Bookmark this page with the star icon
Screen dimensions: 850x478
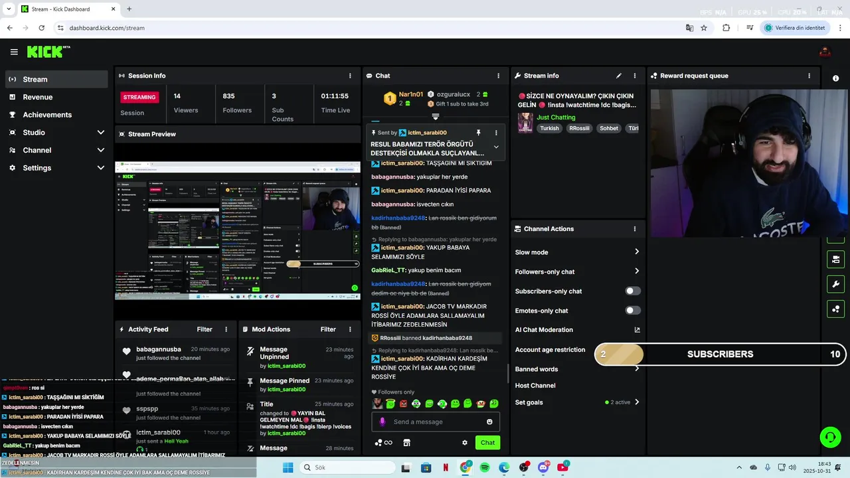[x=704, y=28]
